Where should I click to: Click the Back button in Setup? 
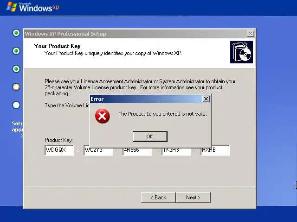tap(158, 197)
